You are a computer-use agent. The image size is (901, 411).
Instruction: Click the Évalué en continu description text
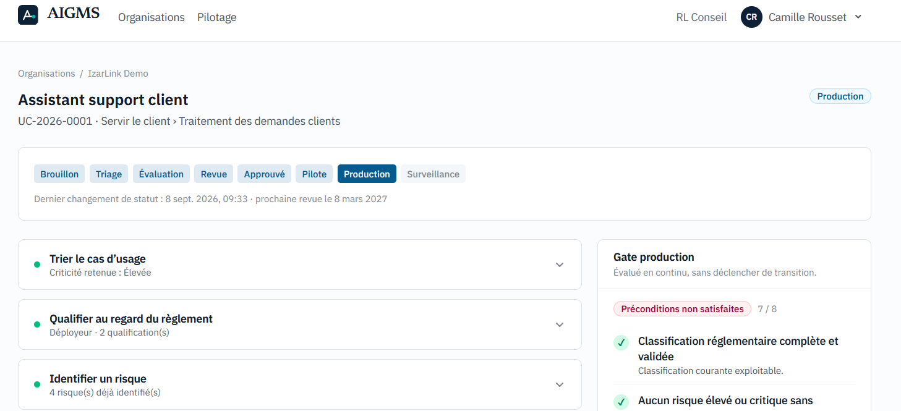point(715,273)
